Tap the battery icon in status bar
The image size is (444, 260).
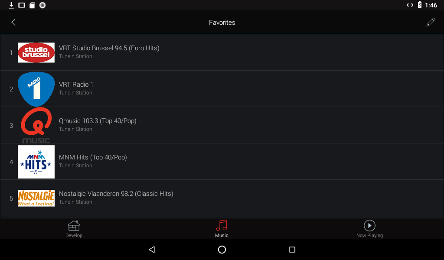(x=420, y=5)
